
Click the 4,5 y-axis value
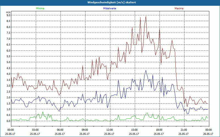[x=9, y=68]
